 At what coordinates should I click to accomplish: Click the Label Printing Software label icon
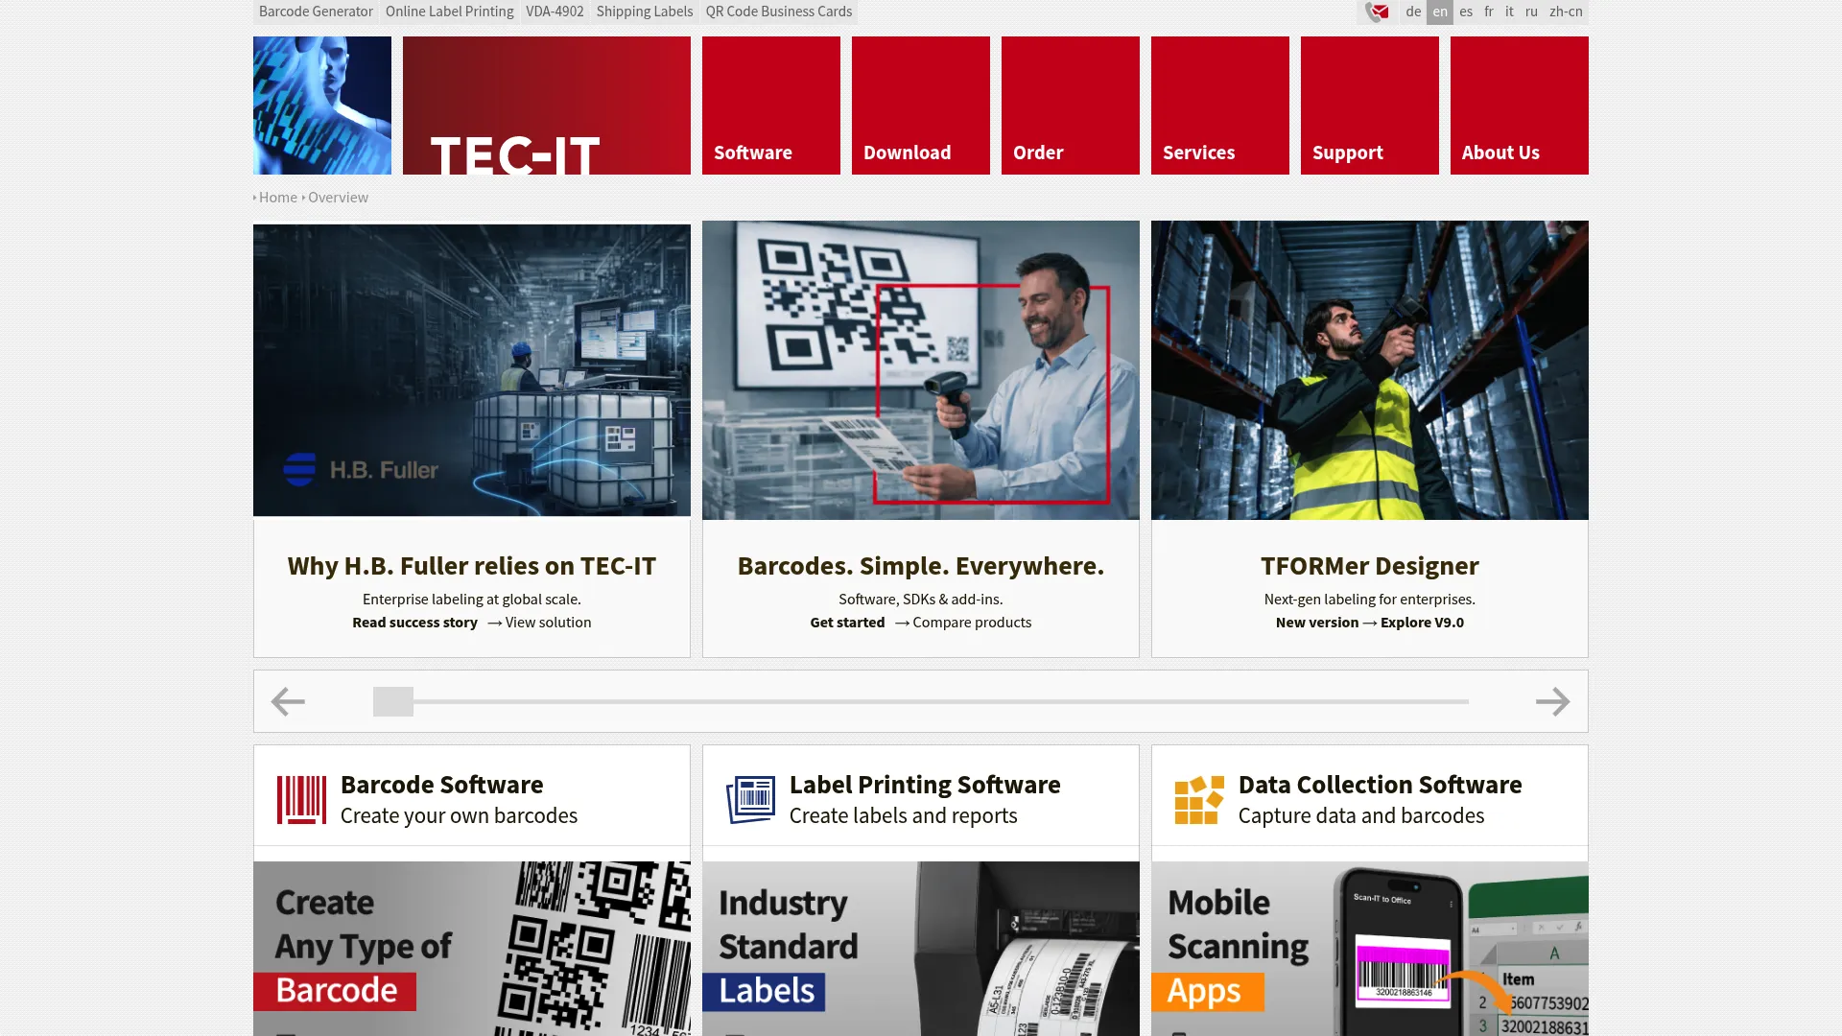(750, 800)
